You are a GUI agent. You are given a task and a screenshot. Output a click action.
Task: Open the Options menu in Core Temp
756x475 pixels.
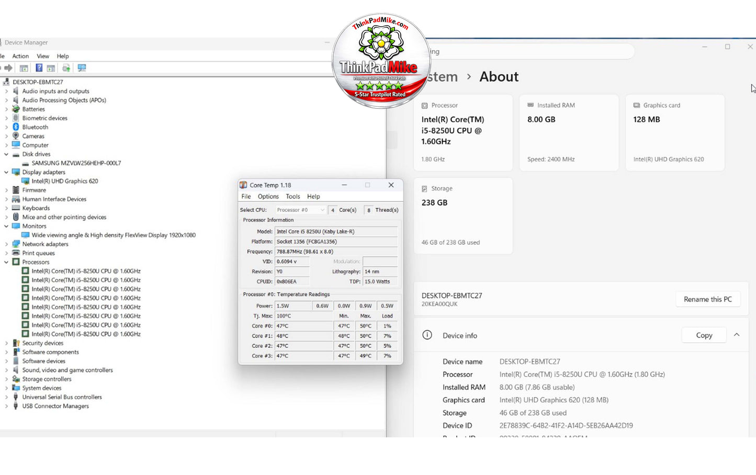point(268,197)
